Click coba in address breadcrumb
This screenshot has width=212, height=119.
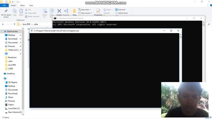pos(36,24)
